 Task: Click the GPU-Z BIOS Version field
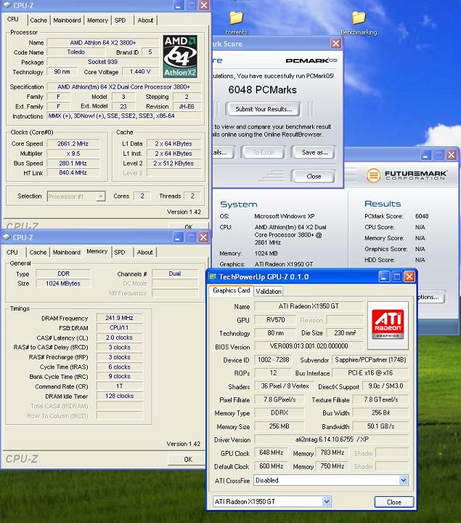(309, 346)
